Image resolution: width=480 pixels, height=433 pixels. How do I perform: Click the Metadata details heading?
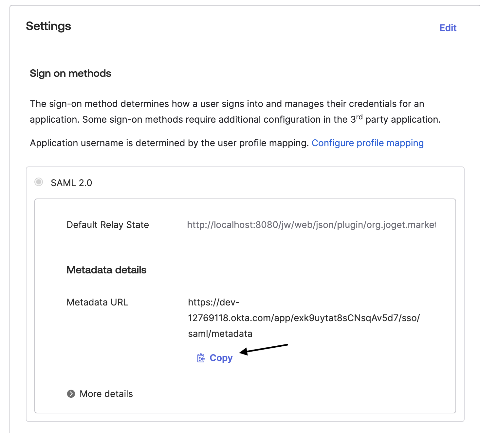click(x=106, y=270)
